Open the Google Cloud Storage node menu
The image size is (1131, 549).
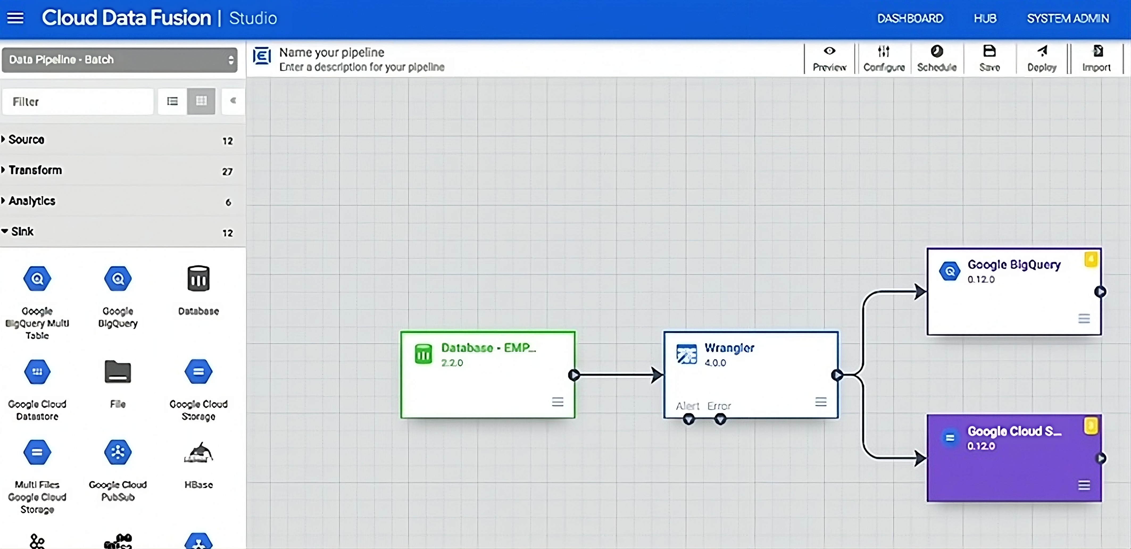[1084, 485]
